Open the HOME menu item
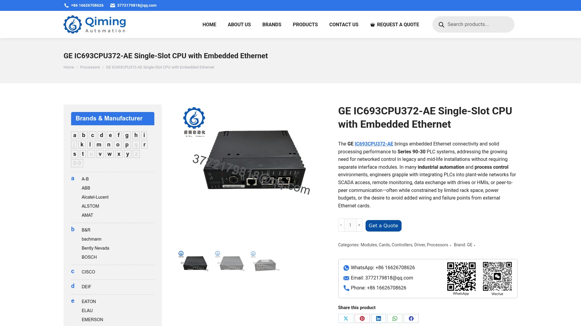581x326 pixels. (x=209, y=24)
